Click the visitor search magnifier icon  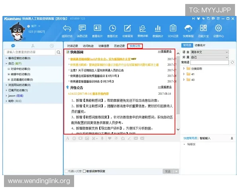pyautogui.click(x=59, y=52)
